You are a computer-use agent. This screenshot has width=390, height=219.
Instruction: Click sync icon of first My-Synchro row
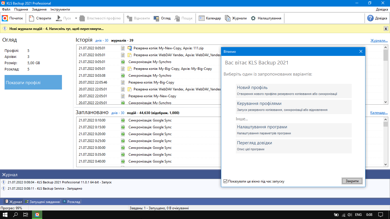(x=123, y=62)
